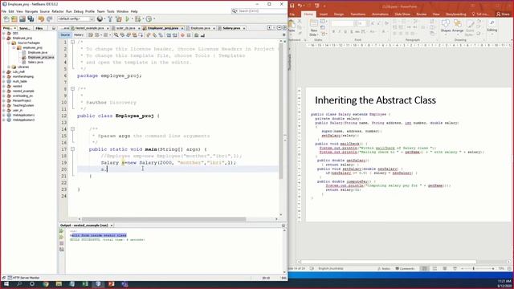Undo the last edit in NetBeans

point(41,19)
